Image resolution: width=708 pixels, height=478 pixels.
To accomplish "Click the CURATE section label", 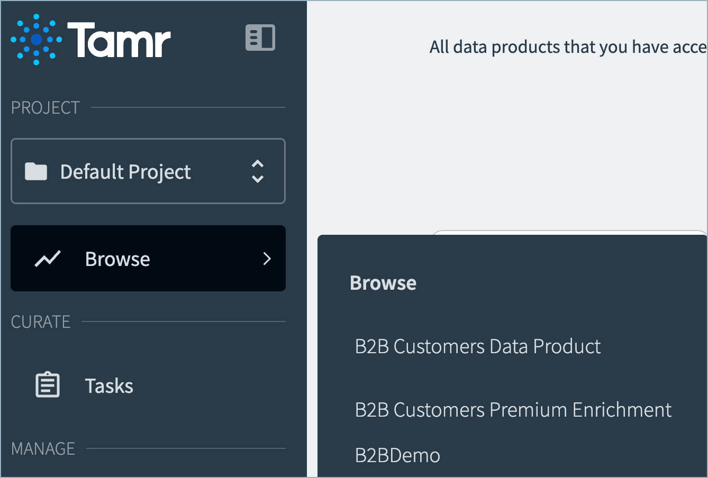I will pos(41,322).
